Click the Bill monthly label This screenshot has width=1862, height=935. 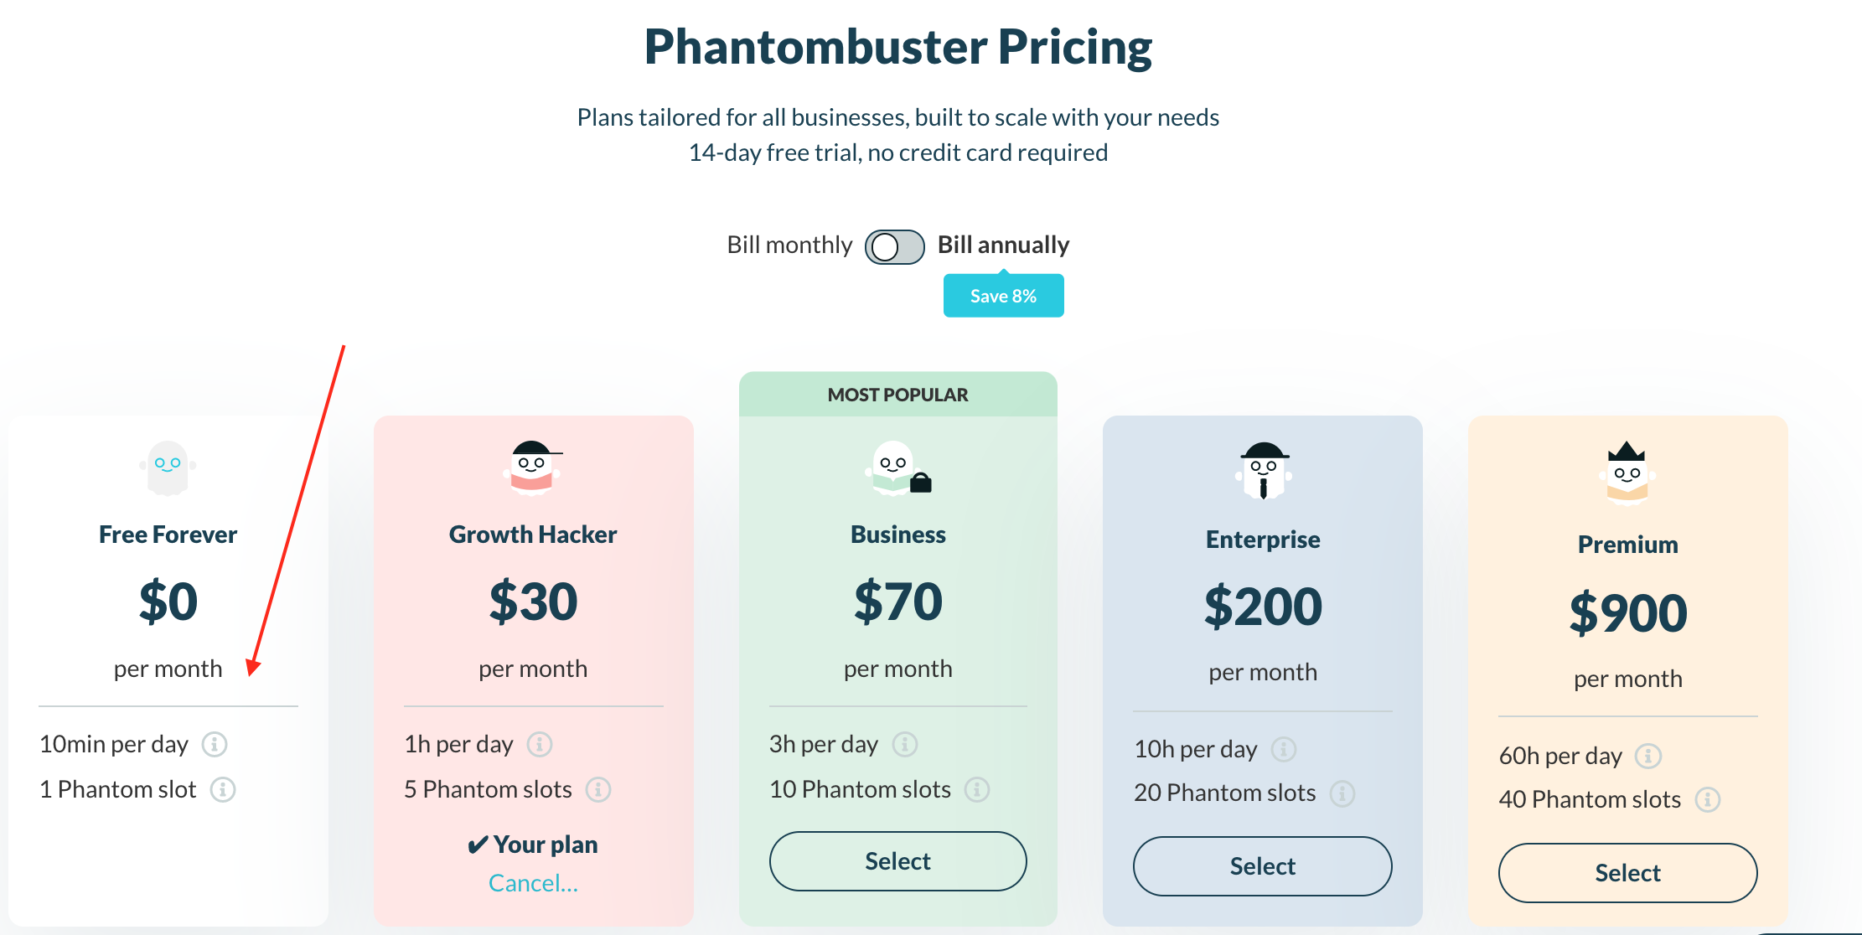coord(789,245)
